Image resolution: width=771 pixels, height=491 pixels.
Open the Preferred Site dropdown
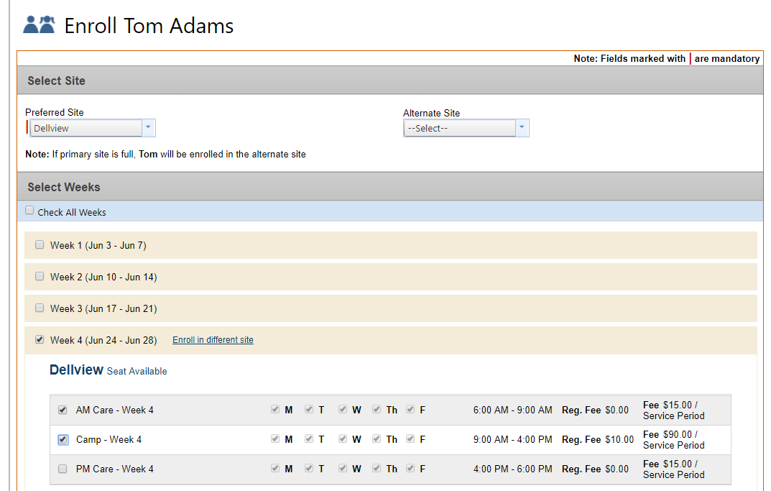[91, 128]
